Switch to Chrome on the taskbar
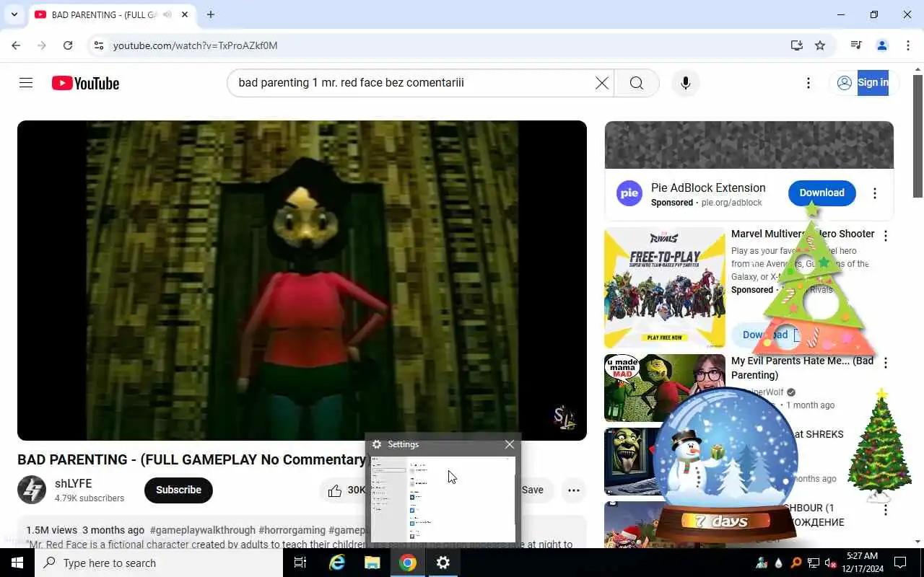The image size is (924, 577). point(408,563)
